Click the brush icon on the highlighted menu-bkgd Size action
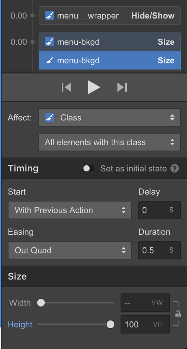The width and height of the screenshot is (187, 349). 49,60
